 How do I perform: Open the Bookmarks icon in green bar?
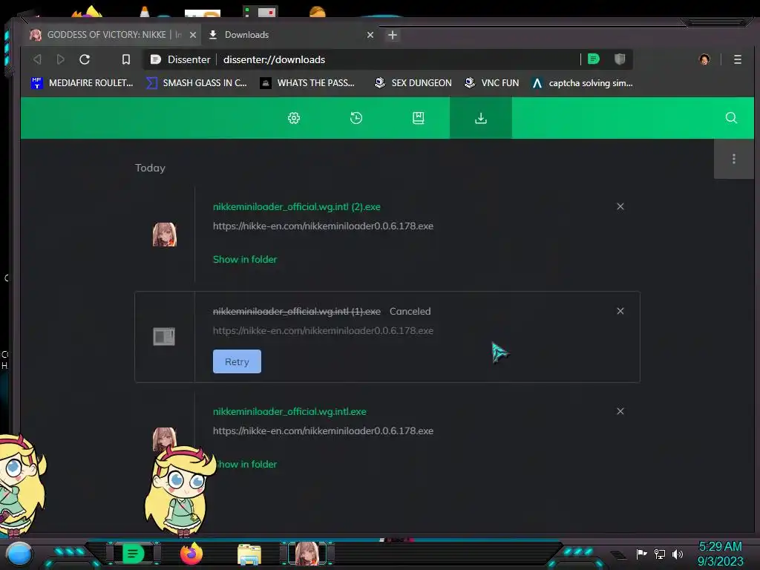[x=419, y=118]
